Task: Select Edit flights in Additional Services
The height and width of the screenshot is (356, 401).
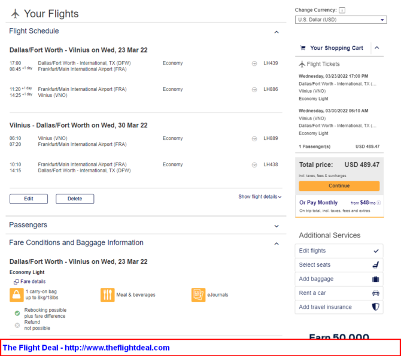Action: pyautogui.click(x=339, y=251)
